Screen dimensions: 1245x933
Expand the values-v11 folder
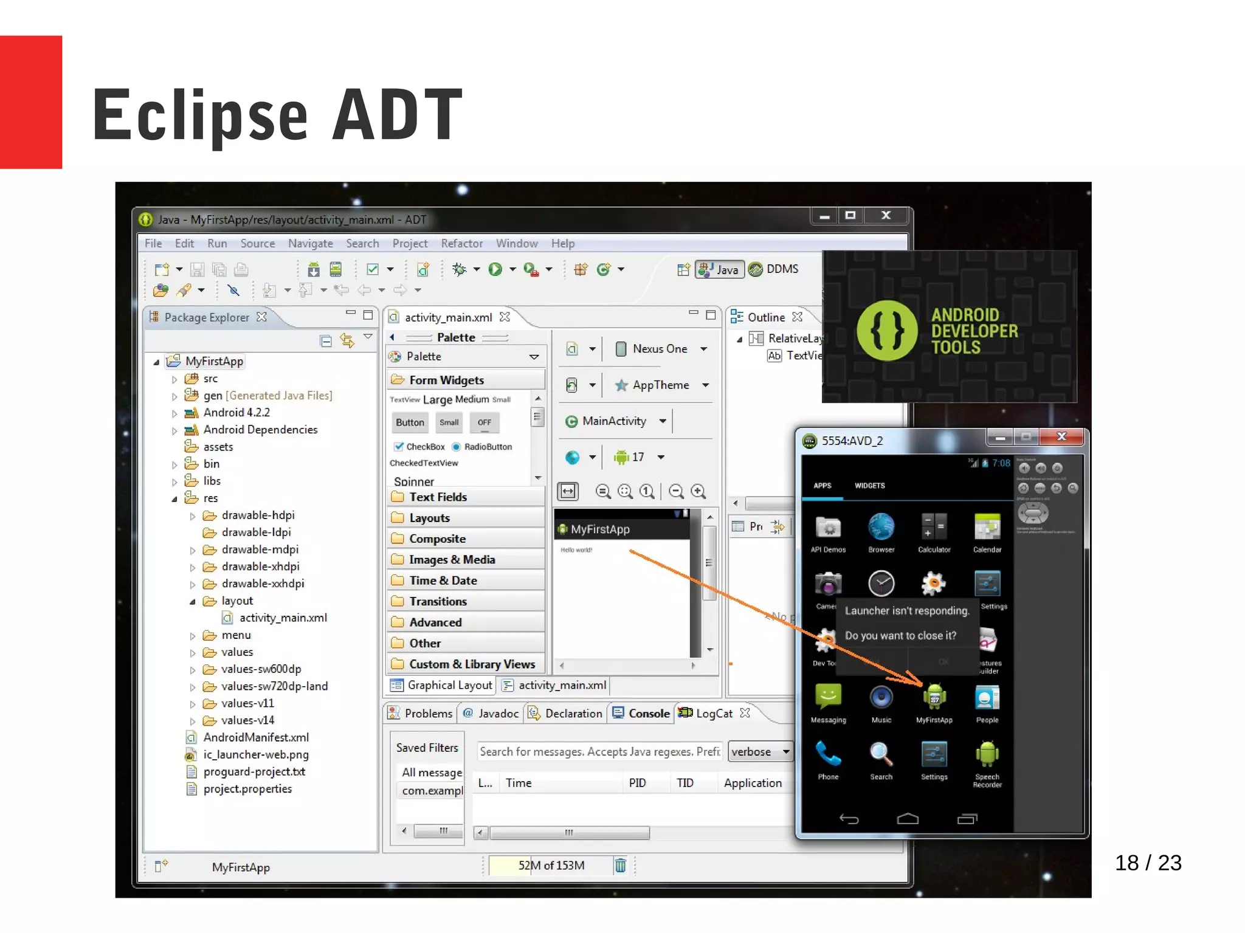pyautogui.click(x=193, y=704)
